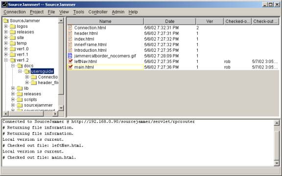The width and height of the screenshot is (282, 176).
Task: Select the usersguide tree item
Action: 42,71
